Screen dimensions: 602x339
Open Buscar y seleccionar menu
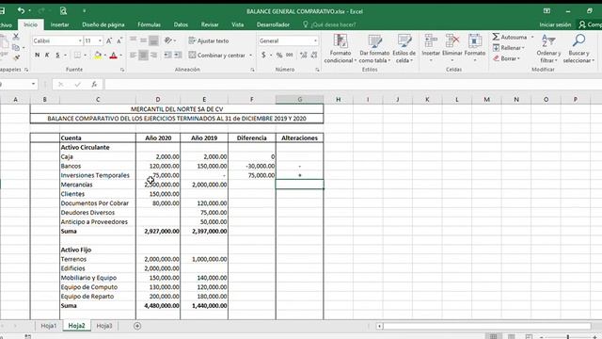(578, 48)
